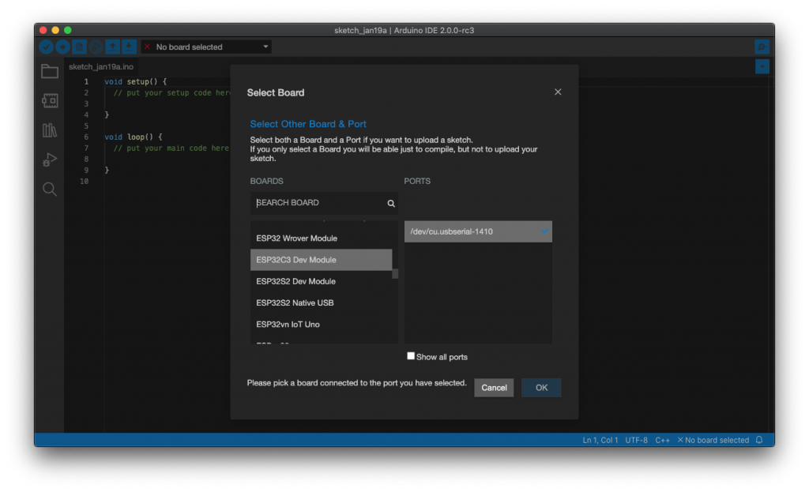This screenshot has width=809, height=492.
Task: Click the Upload arrow button
Action: [62, 47]
